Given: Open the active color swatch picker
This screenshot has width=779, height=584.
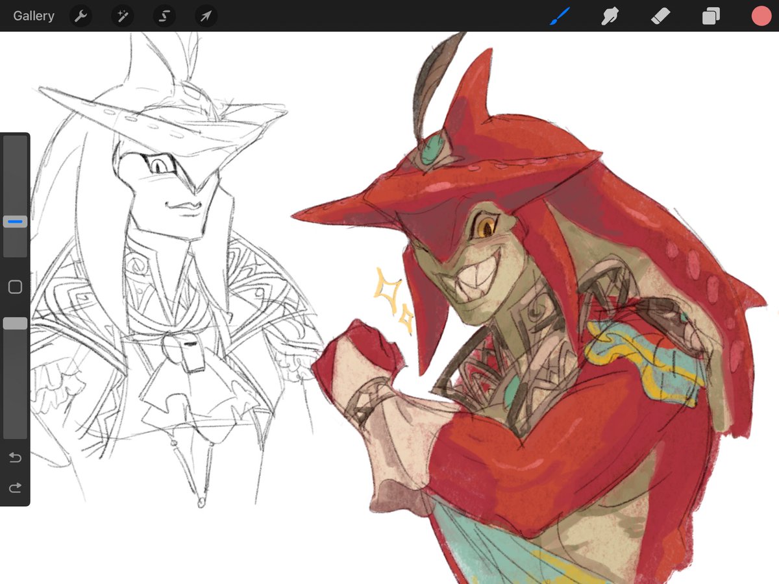Looking at the screenshot, I should pos(761,16).
